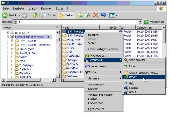Expand the _SVN_Projekte_Repository tree folder
This screenshot has height=115, width=171.
(x=12, y=45)
